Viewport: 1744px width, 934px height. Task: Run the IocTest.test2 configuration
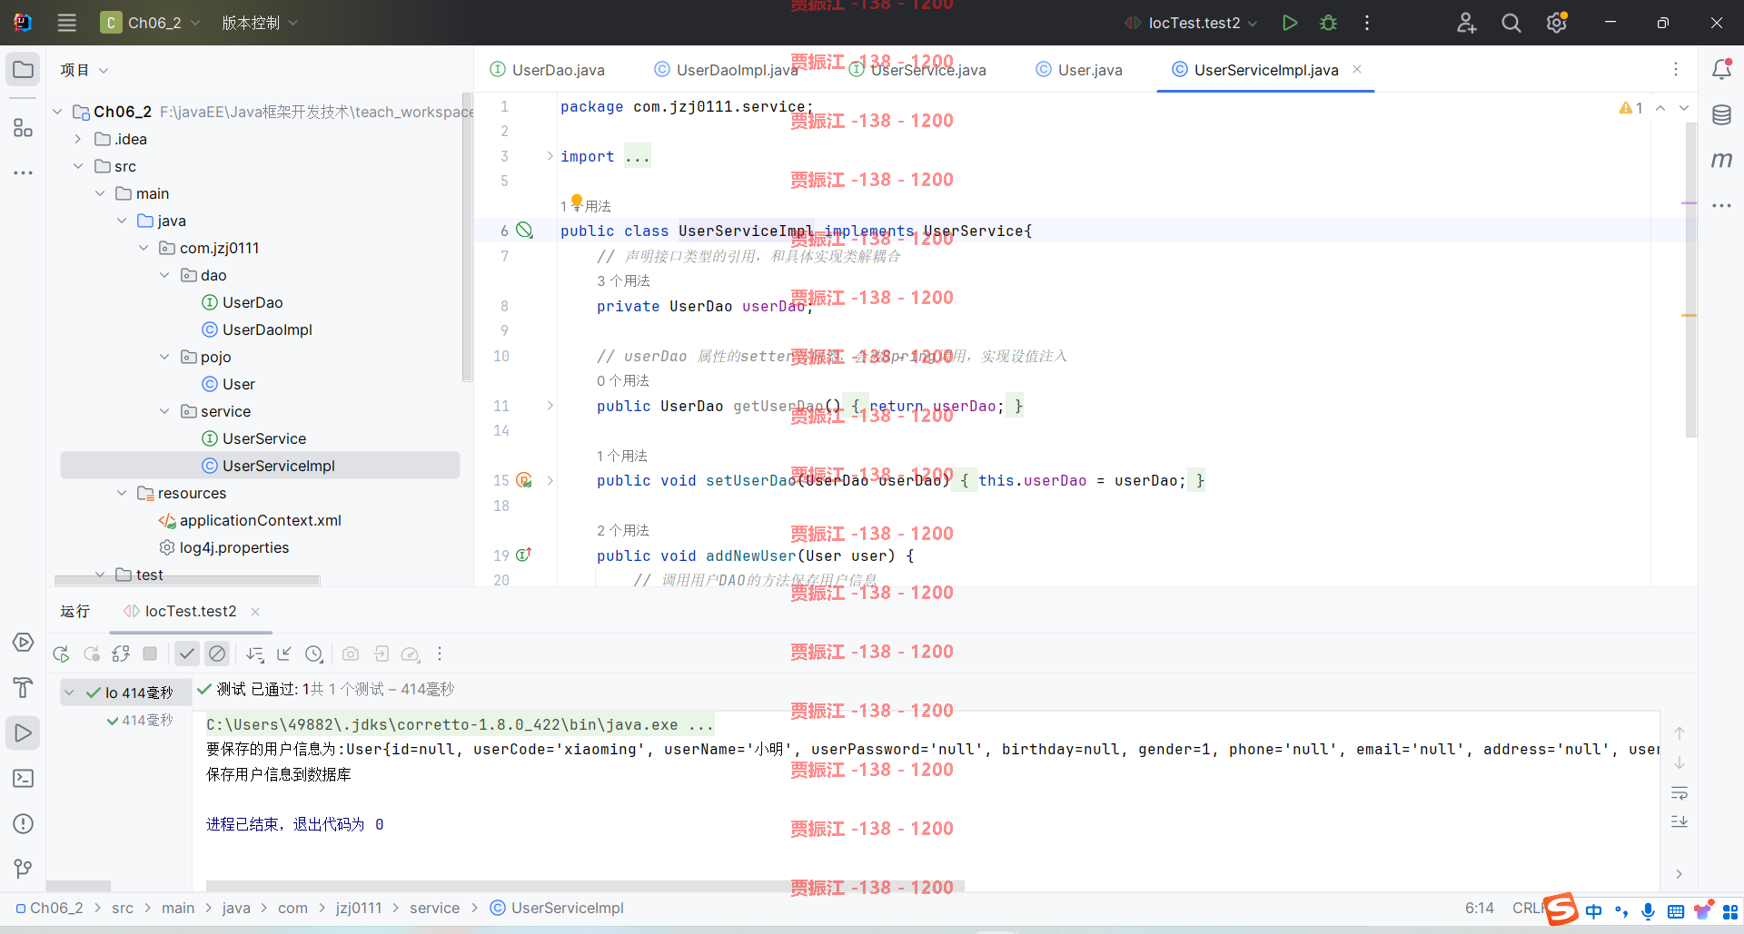point(1289,23)
